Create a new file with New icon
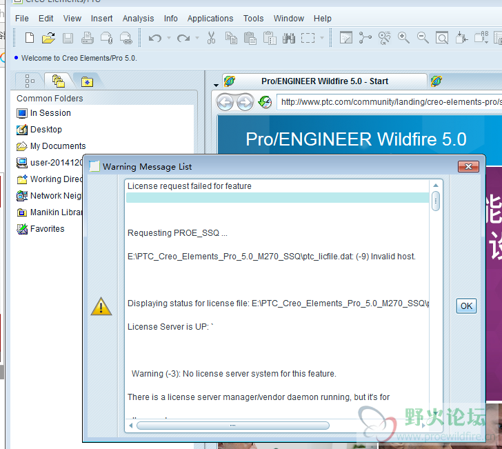 point(30,38)
